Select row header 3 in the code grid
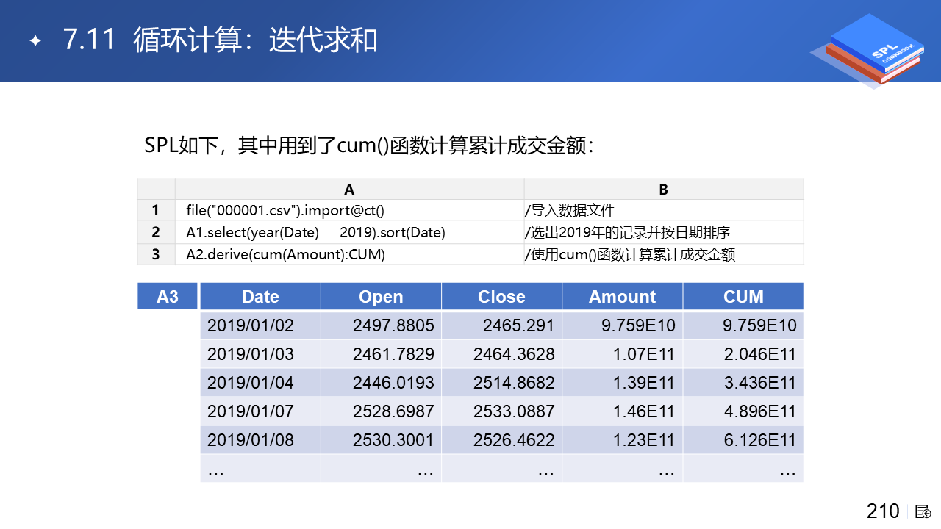Screen dimensions: 941x529 [156, 255]
